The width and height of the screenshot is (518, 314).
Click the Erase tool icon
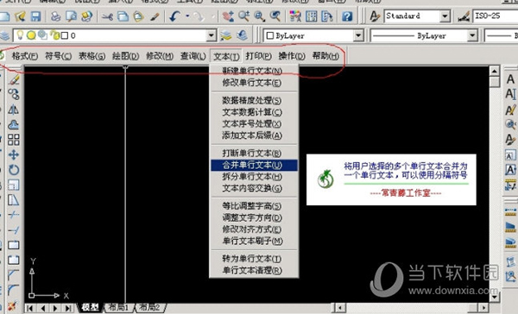click(13, 79)
